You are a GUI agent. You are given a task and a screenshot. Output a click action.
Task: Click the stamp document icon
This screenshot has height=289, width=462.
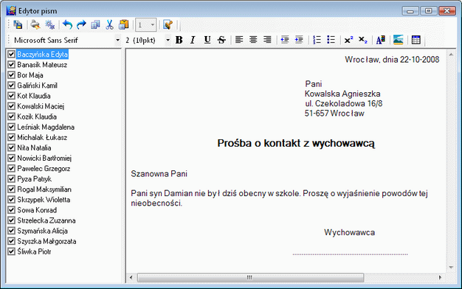tap(168, 25)
